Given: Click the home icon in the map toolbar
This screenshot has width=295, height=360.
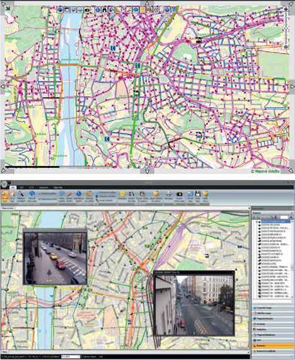Looking at the screenshot, I should [x=60, y=10].
